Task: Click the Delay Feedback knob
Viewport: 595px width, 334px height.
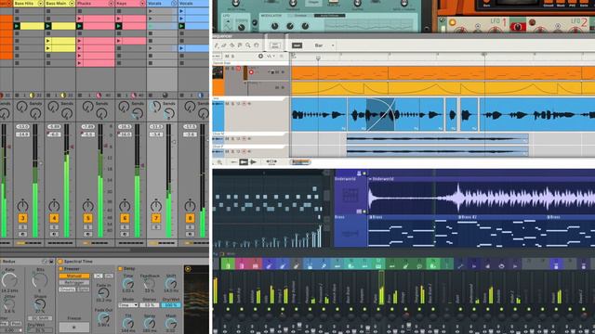Action: coord(150,284)
